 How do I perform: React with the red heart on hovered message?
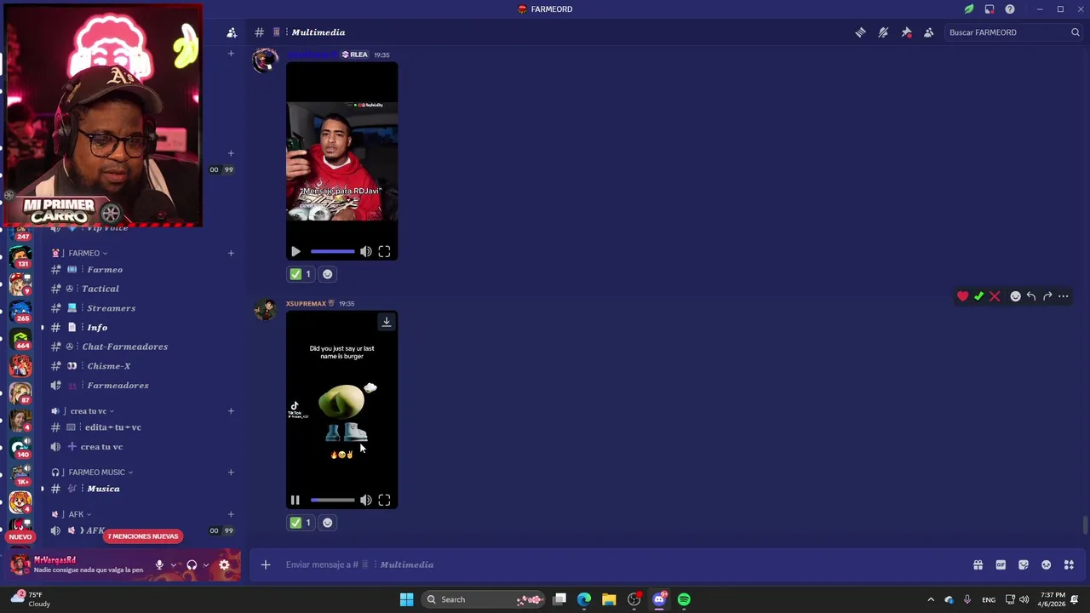962,296
